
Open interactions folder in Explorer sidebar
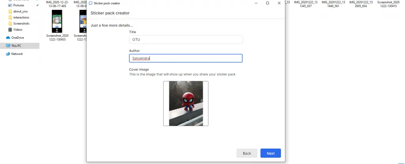click(21, 17)
